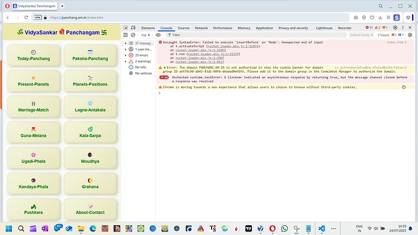This screenshot has width=418, height=235.
Task: Open the downloads icon in Opera toolbar
Action: [380, 18]
